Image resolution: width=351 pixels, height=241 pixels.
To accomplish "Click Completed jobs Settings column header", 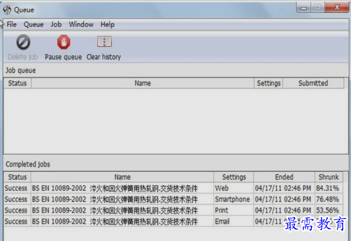I will 234,177.
